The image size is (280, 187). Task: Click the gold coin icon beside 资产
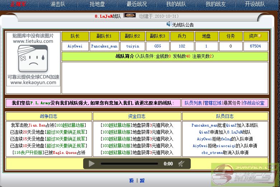pyautogui.click(x=260, y=36)
